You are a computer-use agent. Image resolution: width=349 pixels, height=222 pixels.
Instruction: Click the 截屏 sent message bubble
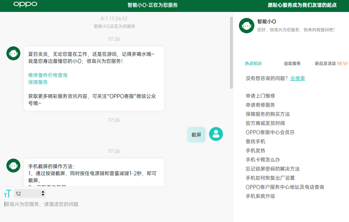[196, 135]
